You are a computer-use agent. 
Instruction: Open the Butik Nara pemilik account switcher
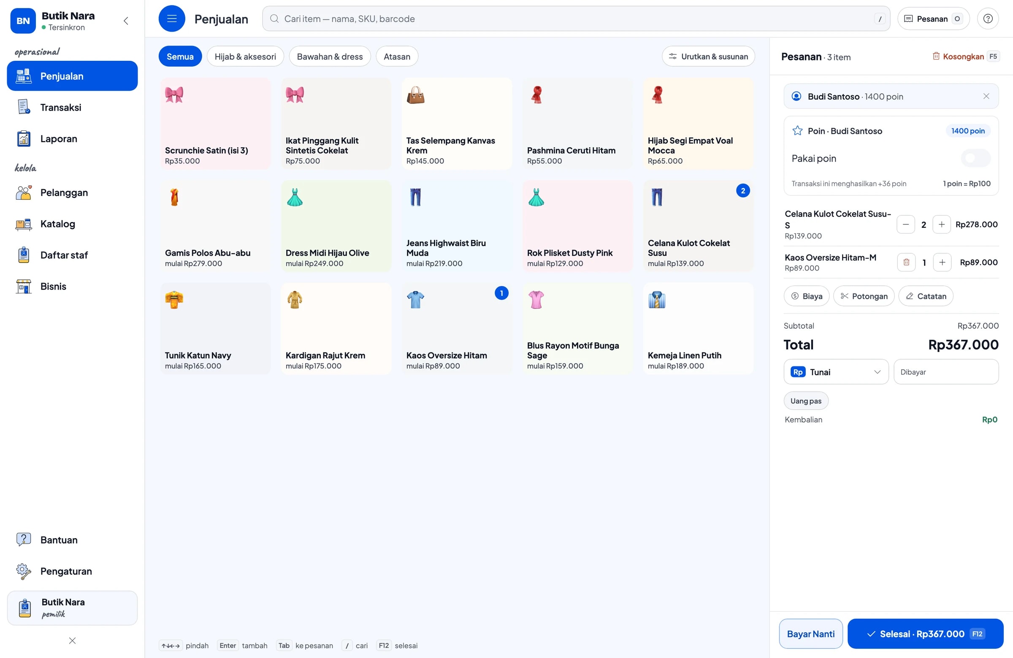(x=72, y=608)
